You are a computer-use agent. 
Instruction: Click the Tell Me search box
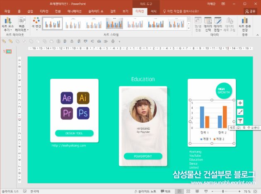coord(181,11)
